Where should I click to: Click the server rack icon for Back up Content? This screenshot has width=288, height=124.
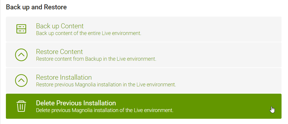[x=21, y=29]
